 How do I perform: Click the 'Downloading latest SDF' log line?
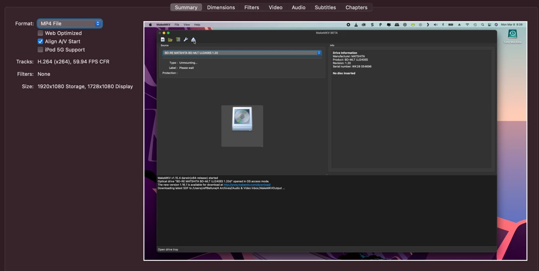coord(221,188)
